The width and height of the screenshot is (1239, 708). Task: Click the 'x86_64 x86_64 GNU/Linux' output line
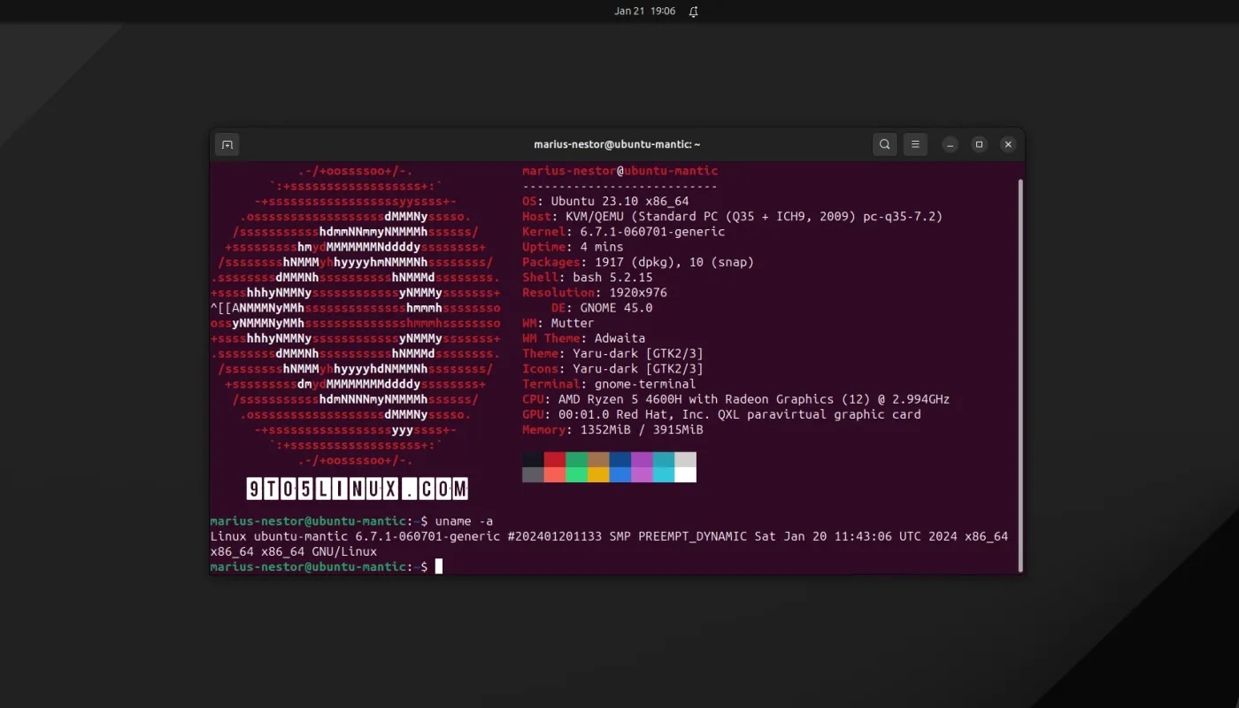coord(294,551)
